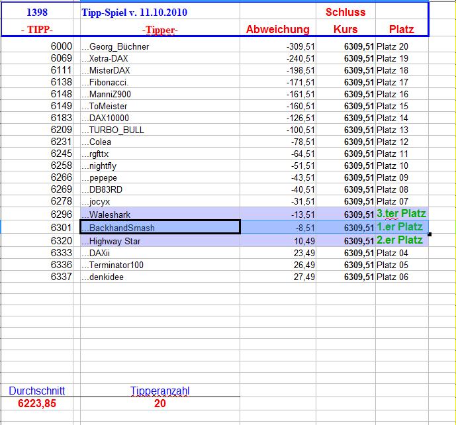Screen dimensions: 456x425
Task: Select the jocyx tipper cell
Action: pos(160,202)
